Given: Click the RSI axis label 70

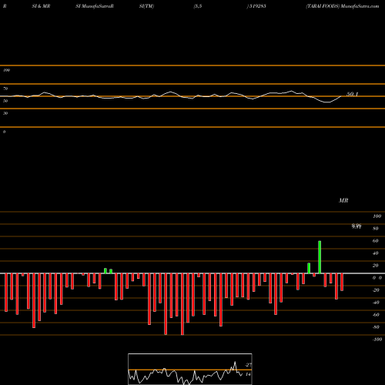Looking at the screenshot, I should 5,89.
